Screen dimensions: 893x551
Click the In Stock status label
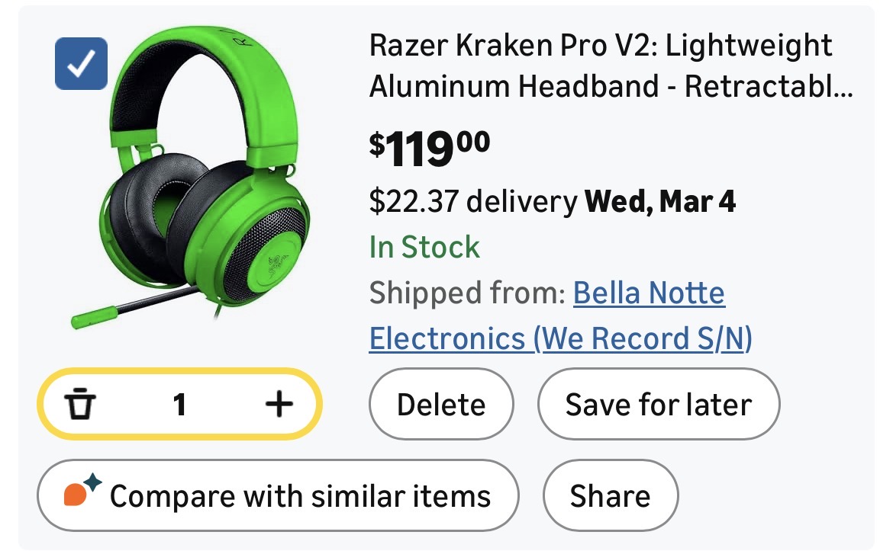click(x=424, y=247)
